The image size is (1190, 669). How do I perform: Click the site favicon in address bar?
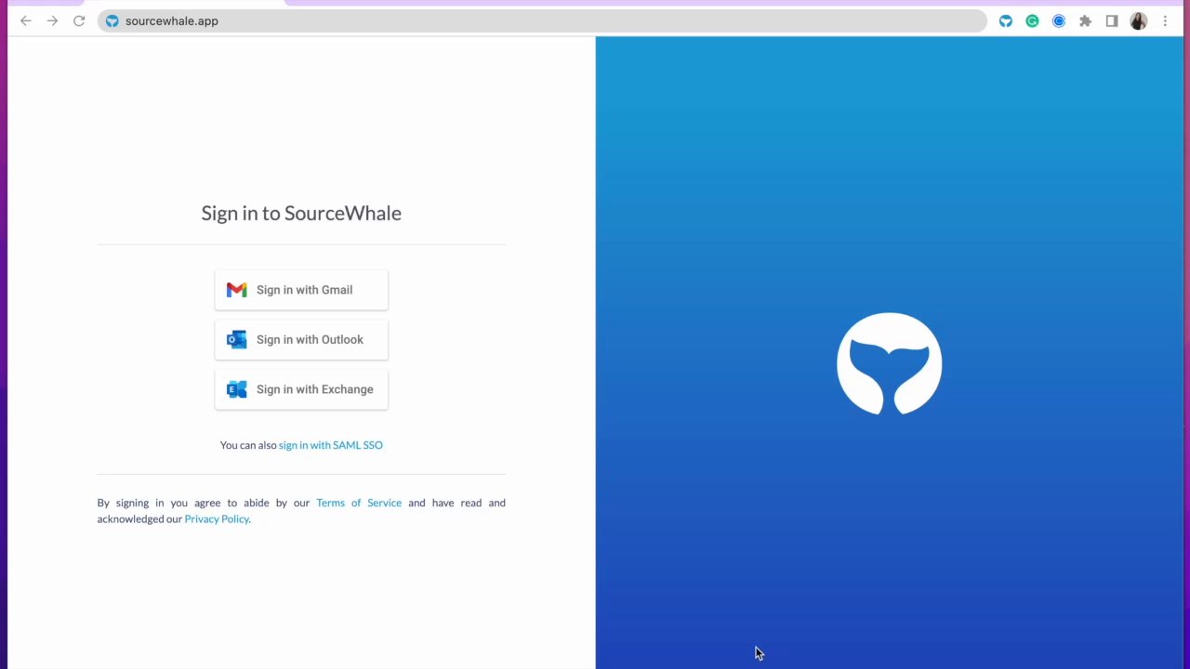[x=112, y=20]
